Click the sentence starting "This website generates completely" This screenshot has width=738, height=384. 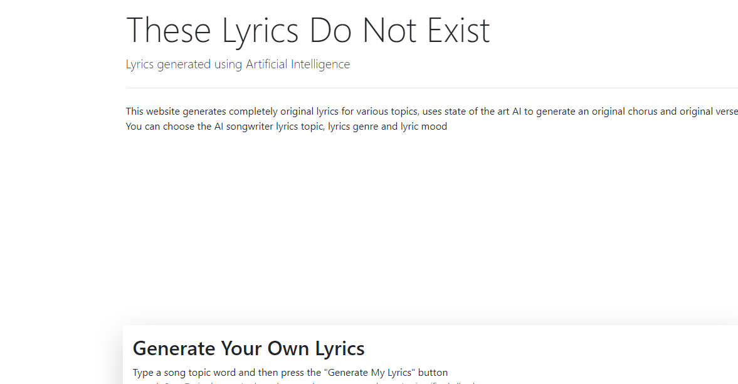tap(431, 112)
